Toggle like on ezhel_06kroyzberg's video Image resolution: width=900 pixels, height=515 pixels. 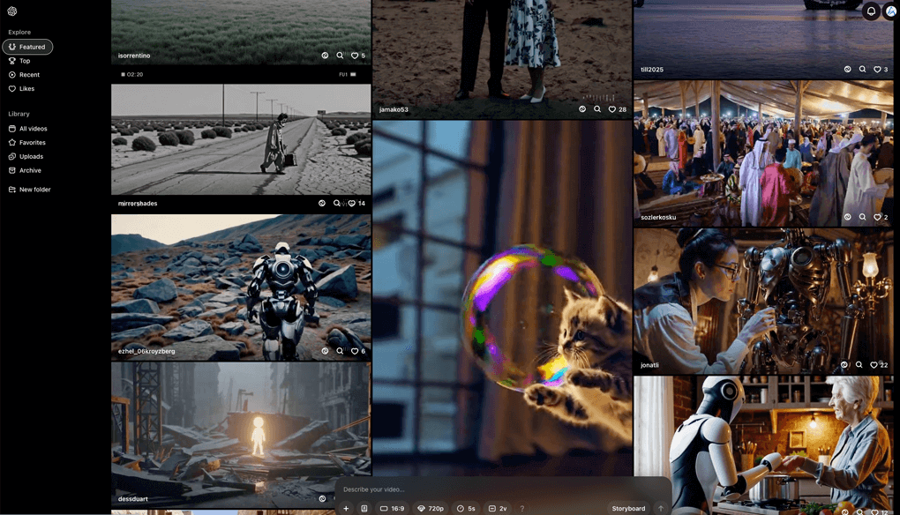(x=355, y=351)
